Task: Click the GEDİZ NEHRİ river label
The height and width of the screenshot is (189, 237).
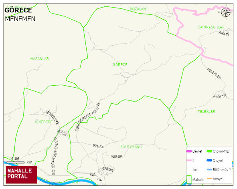Action: click(x=49, y=181)
